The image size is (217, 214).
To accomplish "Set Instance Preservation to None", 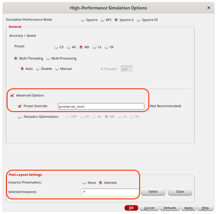I will [84, 183].
